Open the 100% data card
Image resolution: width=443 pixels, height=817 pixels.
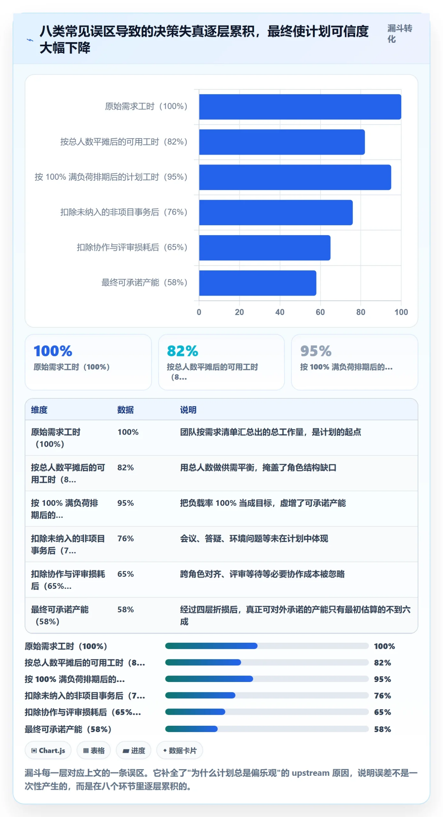coord(88,362)
